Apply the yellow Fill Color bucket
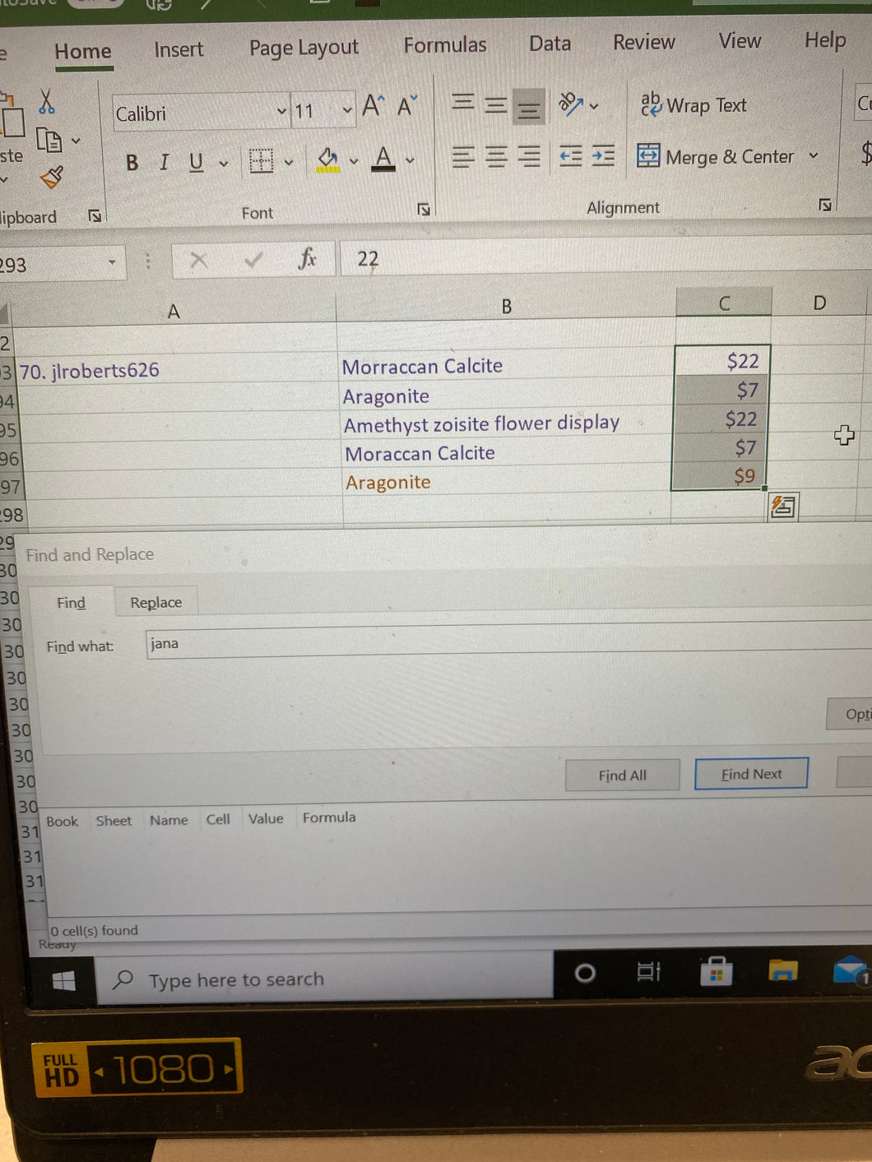872x1162 pixels. (327, 160)
